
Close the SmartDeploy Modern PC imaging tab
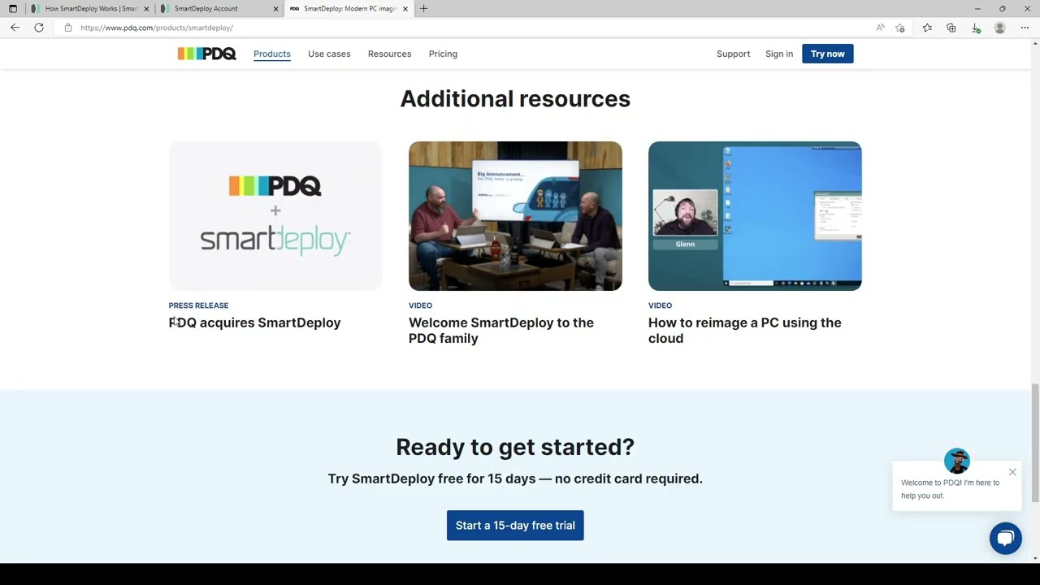point(405,8)
